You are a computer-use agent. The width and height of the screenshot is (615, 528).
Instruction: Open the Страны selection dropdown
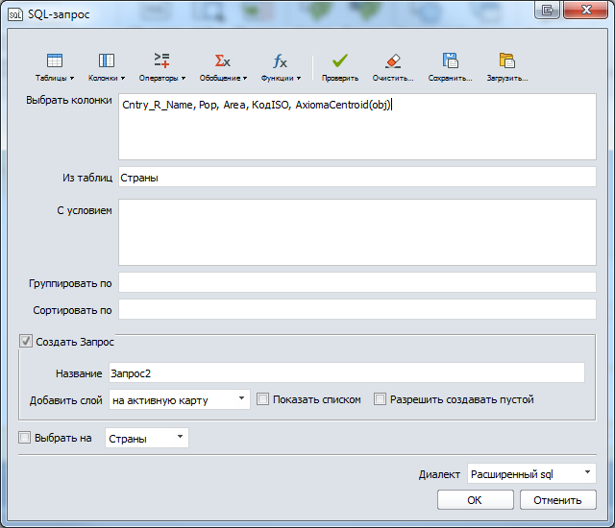[x=146, y=438]
